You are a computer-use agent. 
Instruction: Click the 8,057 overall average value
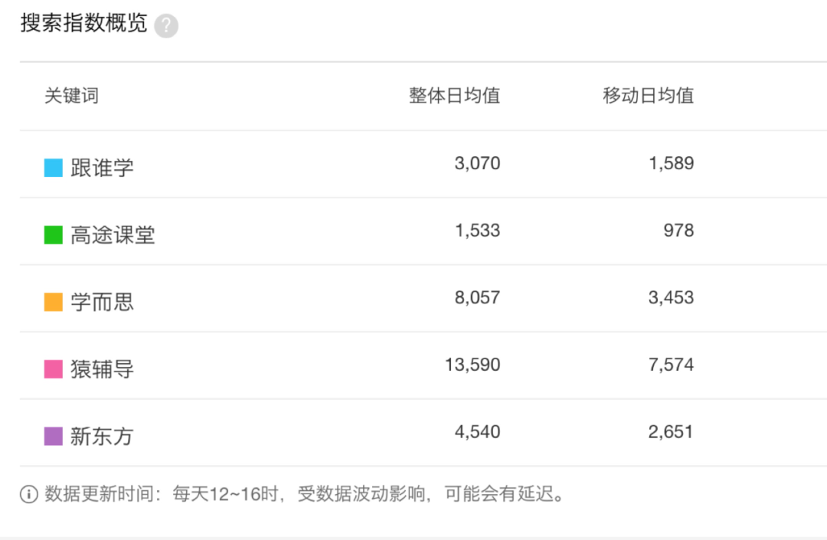click(477, 298)
